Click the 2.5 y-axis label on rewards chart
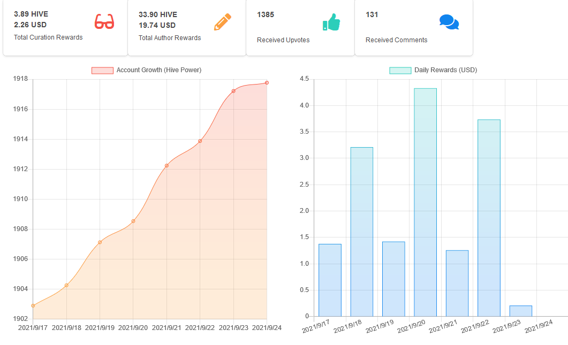568x345 pixels. coord(304,184)
